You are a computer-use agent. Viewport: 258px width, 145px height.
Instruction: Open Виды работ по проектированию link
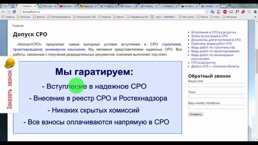pyautogui.click(x=215, y=51)
